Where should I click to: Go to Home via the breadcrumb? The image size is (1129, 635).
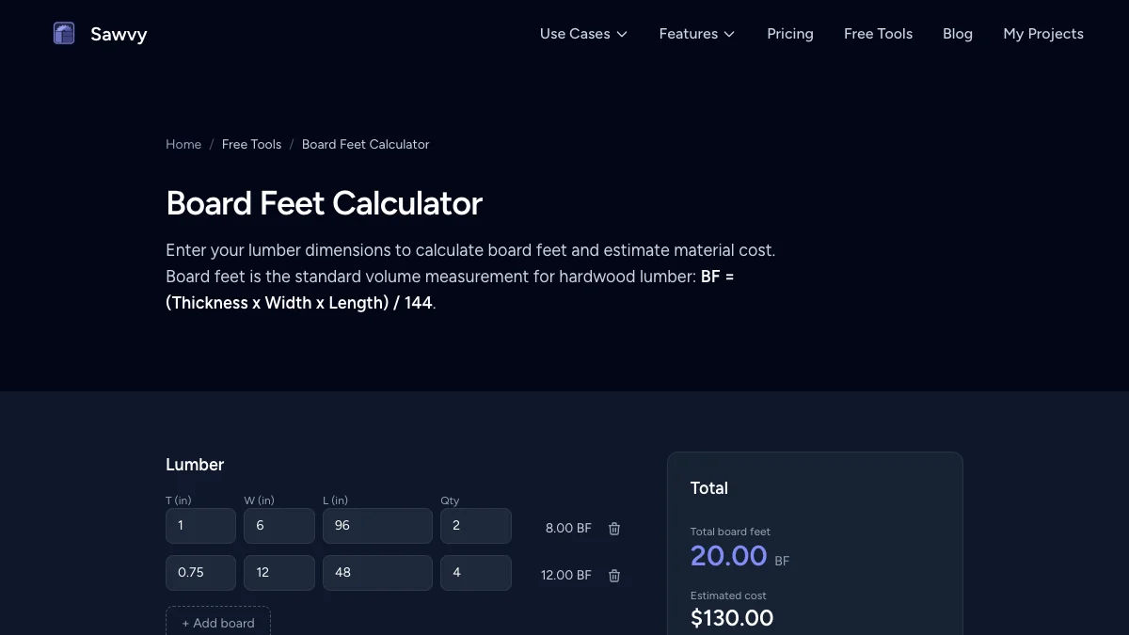(x=183, y=144)
